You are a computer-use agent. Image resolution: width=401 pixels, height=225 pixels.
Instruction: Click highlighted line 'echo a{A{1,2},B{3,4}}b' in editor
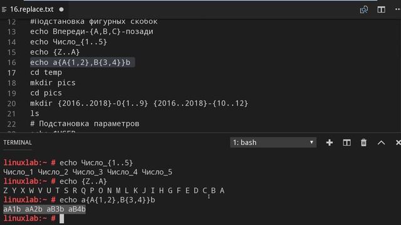tap(80, 62)
